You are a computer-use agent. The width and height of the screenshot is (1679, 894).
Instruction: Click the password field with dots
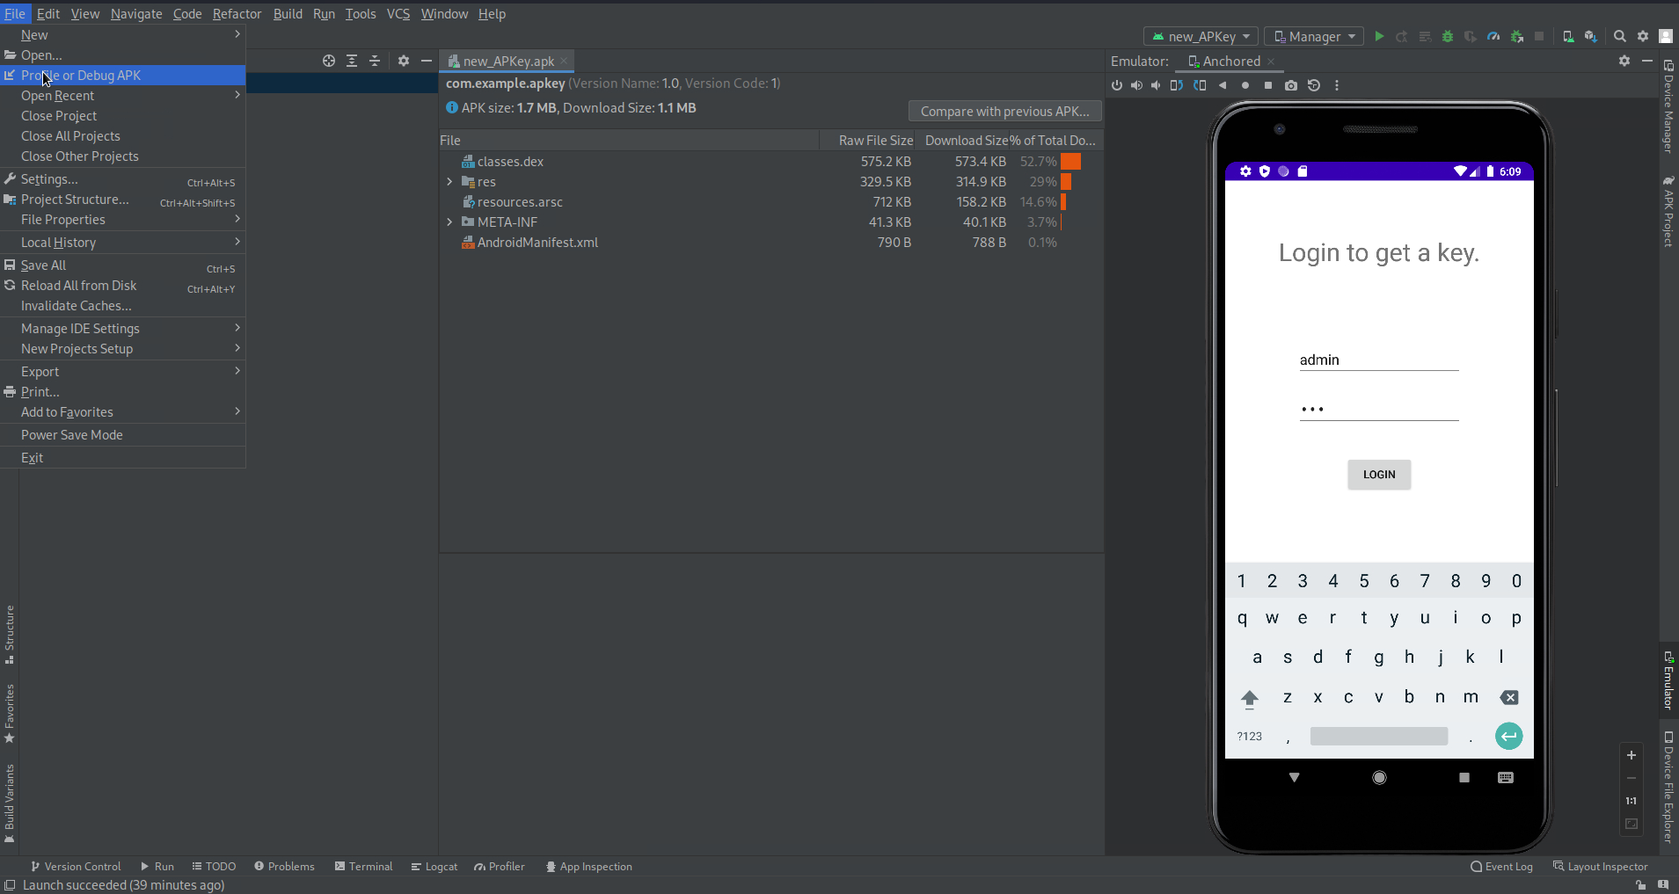[1378, 409]
